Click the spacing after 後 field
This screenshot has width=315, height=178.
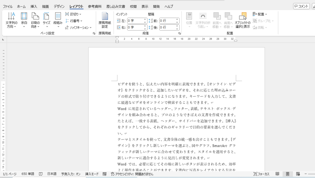167,27
